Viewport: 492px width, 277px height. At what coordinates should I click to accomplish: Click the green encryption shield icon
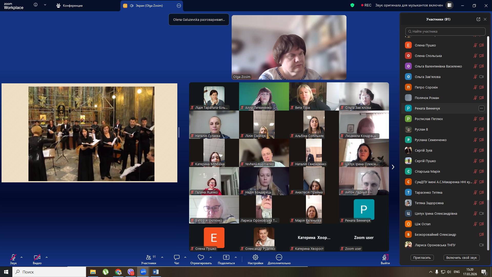coord(352,5)
